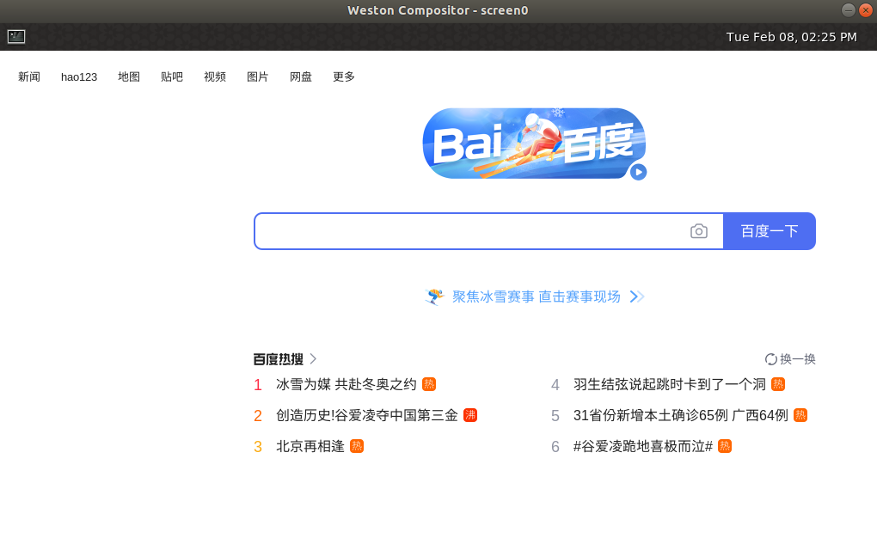
Task: Click the 热 badge beside 北京再相逢
Action: tap(357, 446)
